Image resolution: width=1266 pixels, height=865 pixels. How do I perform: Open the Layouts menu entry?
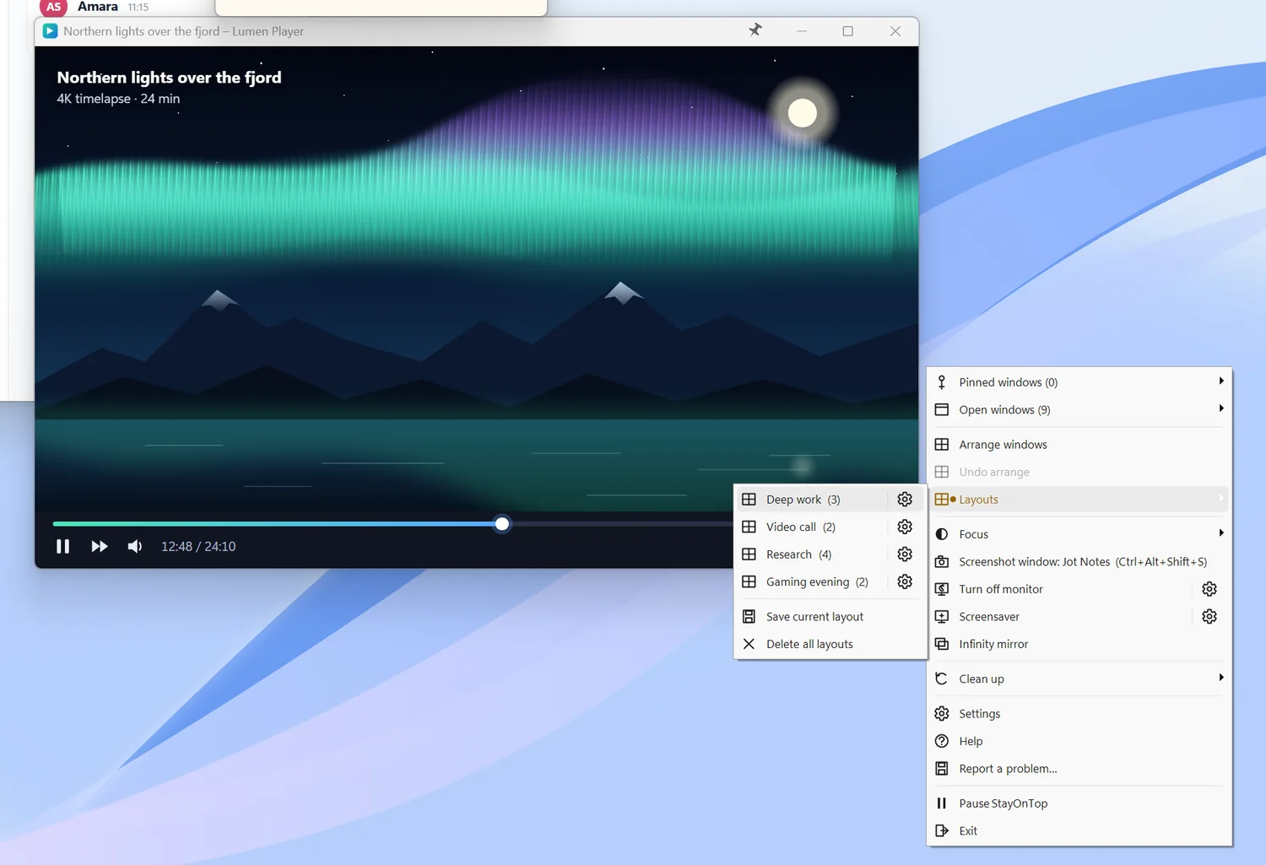point(1079,499)
